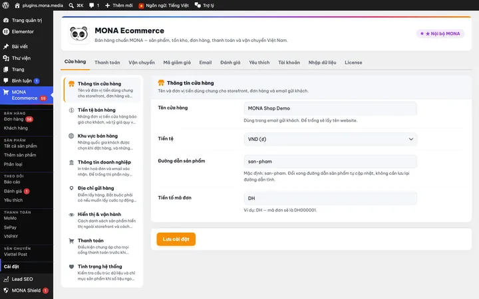479x299 pixels.
Task: Open Phân loại in the sidebar
Action: pyautogui.click(x=13, y=164)
